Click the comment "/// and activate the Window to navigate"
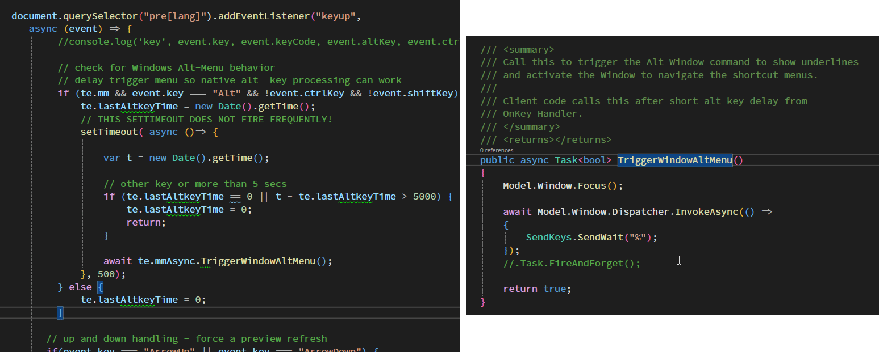The height and width of the screenshot is (352, 879). (x=649, y=75)
